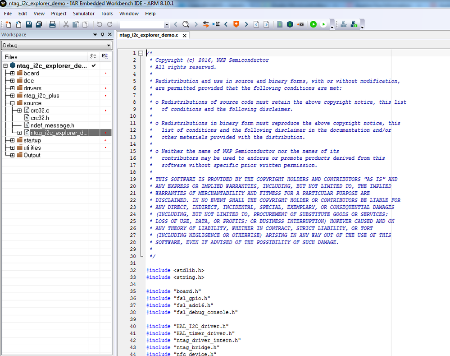Open the Edit menu

pyautogui.click(x=23, y=14)
